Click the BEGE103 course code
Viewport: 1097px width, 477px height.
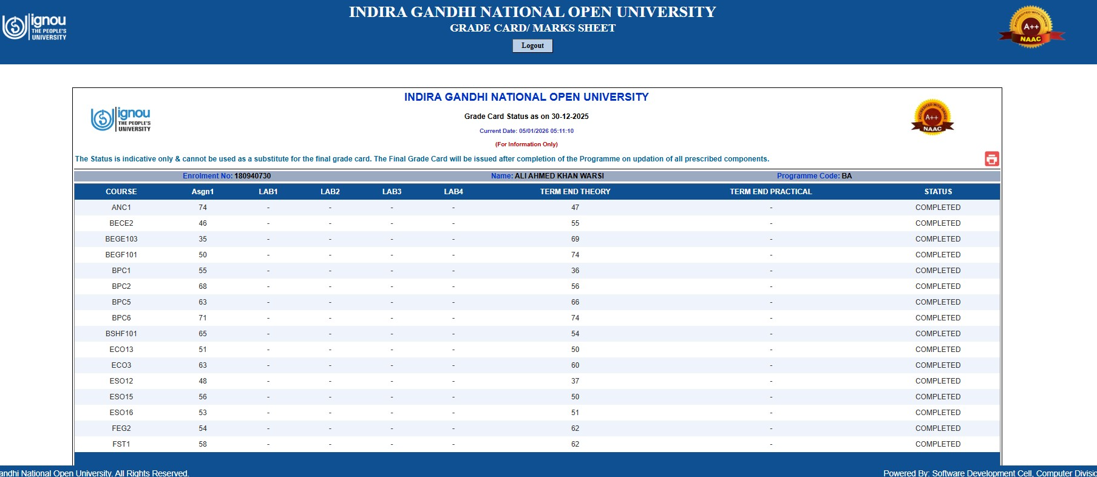click(121, 239)
